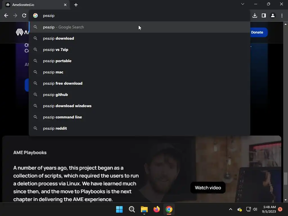Pick the "peazip vs 7zip" suggestion

click(139, 49)
